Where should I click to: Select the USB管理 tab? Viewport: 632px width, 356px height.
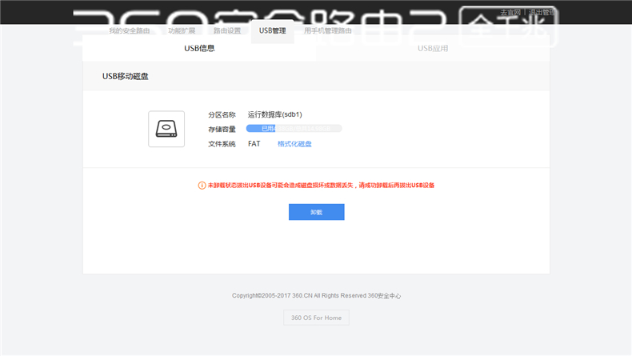(x=272, y=30)
